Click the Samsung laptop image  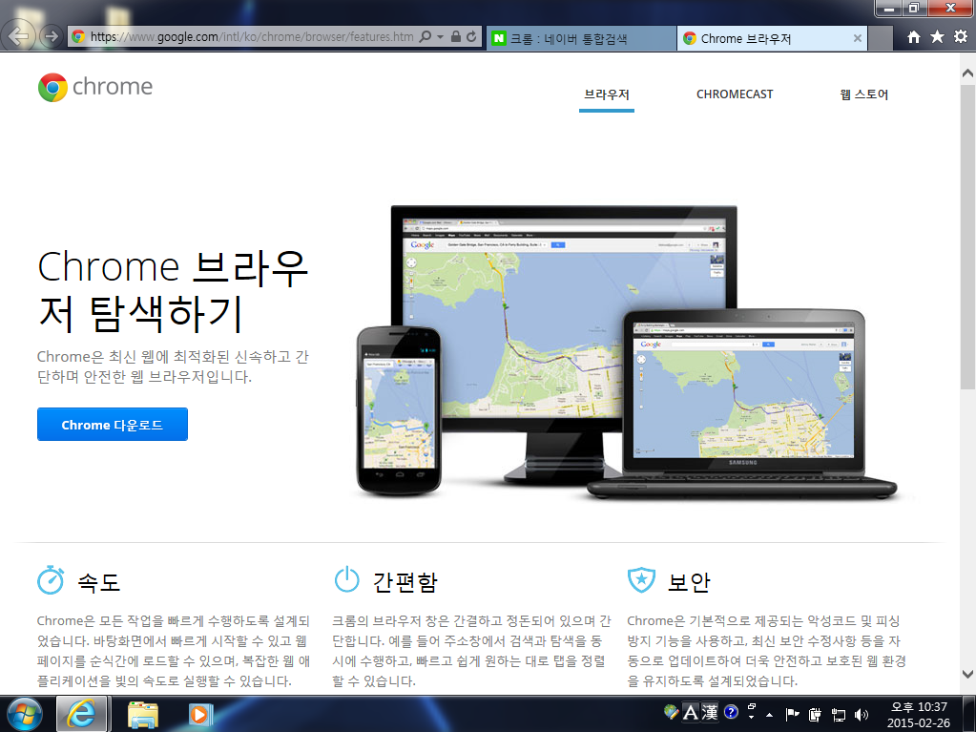coord(742,405)
